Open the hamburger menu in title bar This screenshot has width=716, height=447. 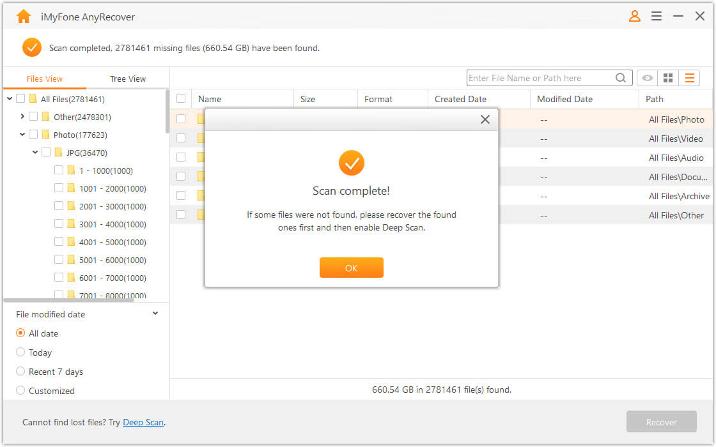pyautogui.click(x=657, y=17)
